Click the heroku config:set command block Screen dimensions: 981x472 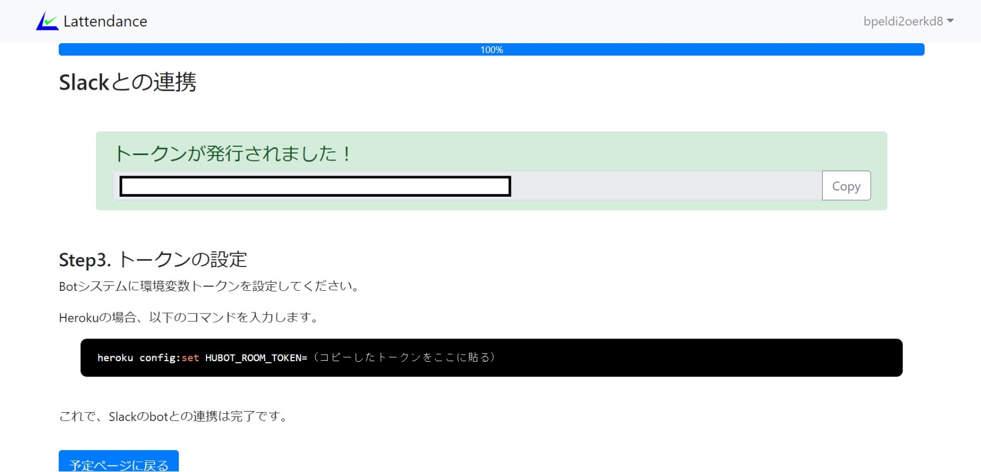pos(492,358)
